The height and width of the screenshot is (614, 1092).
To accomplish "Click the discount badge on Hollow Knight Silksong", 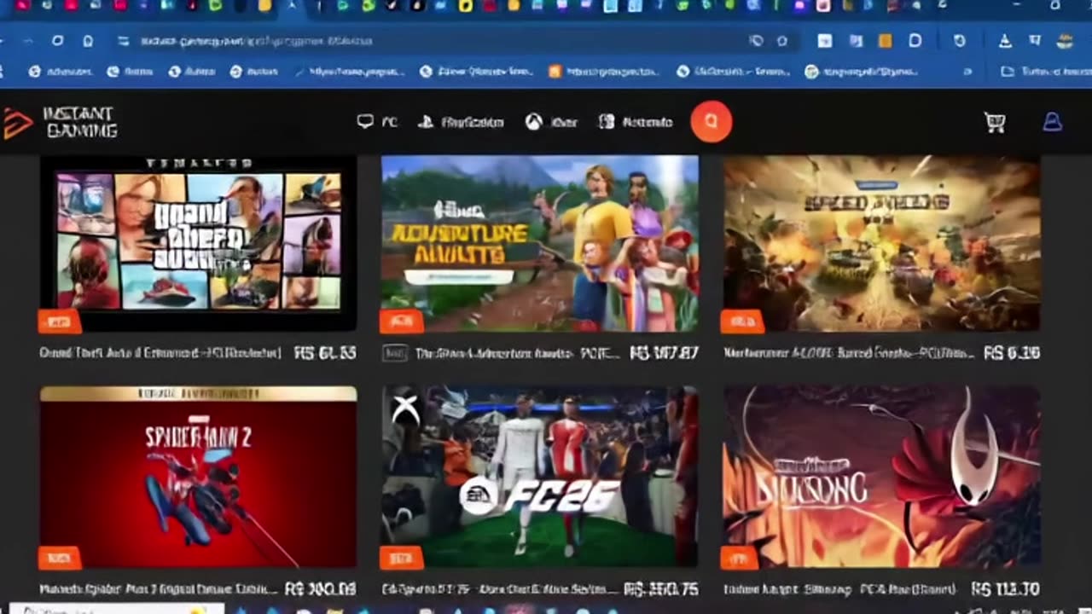I will [739, 558].
